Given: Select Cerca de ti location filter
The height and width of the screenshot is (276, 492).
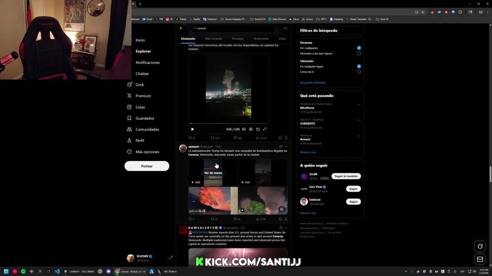Looking at the screenshot, I should [x=359, y=72].
